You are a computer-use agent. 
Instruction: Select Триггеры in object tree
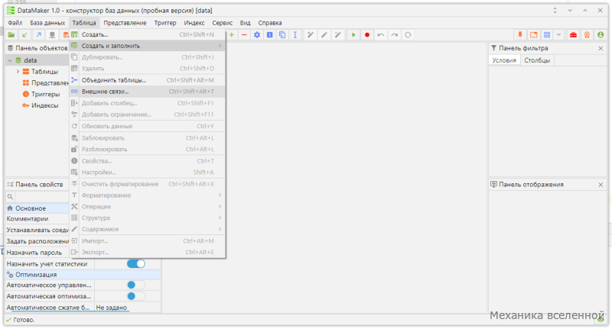point(45,94)
